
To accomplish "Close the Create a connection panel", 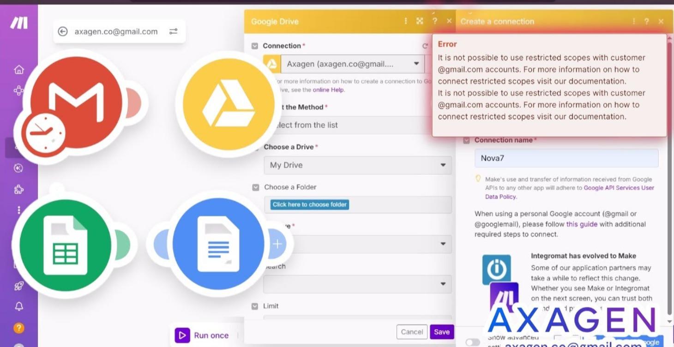I will click(661, 21).
